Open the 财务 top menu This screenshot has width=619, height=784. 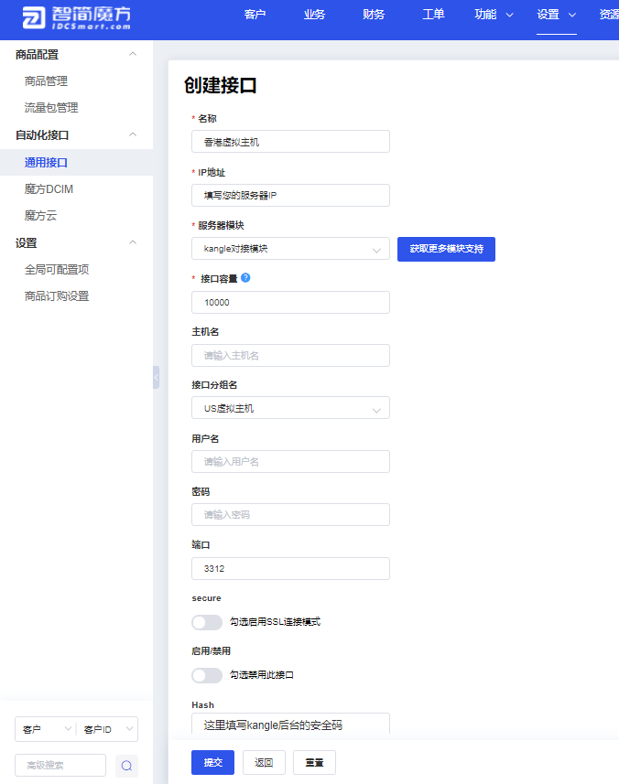[374, 15]
